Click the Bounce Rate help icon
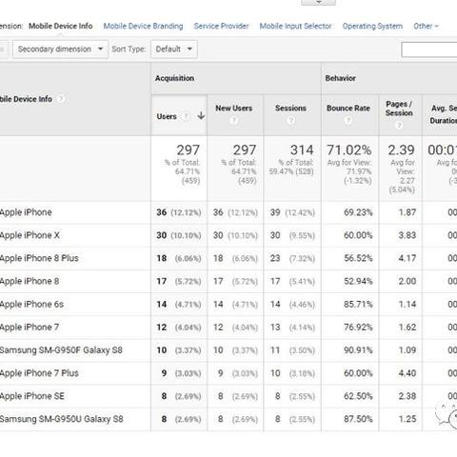This screenshot has width=457, height=457. click(348, 120)
